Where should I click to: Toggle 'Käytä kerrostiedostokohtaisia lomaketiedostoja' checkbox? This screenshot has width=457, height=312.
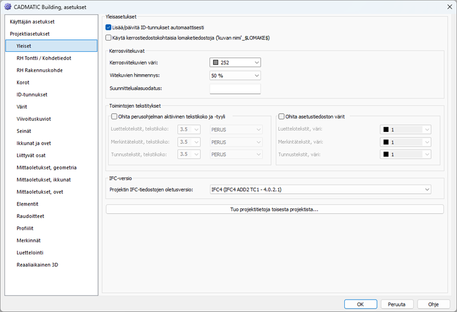[109, 38]
